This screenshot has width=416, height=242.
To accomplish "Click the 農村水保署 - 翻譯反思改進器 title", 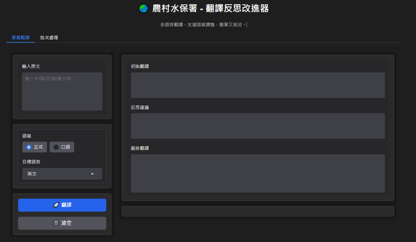I will tap(210, 8).
